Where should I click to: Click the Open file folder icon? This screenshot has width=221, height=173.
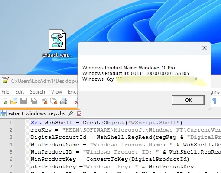coord(14,101)
